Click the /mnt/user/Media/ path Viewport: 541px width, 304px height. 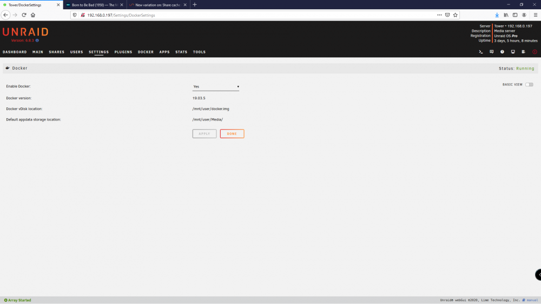208,120
